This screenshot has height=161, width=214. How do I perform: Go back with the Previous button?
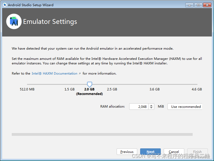(127, 152)
